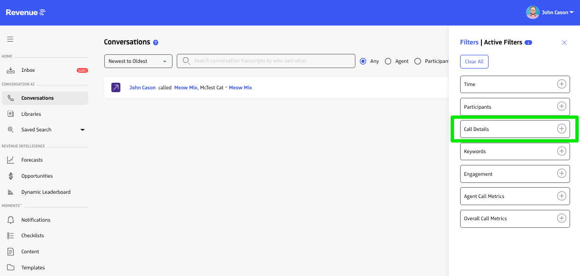Click the hamburger menu icon
This screenshot has height=276, width=580.
click(x=10, y=39)
